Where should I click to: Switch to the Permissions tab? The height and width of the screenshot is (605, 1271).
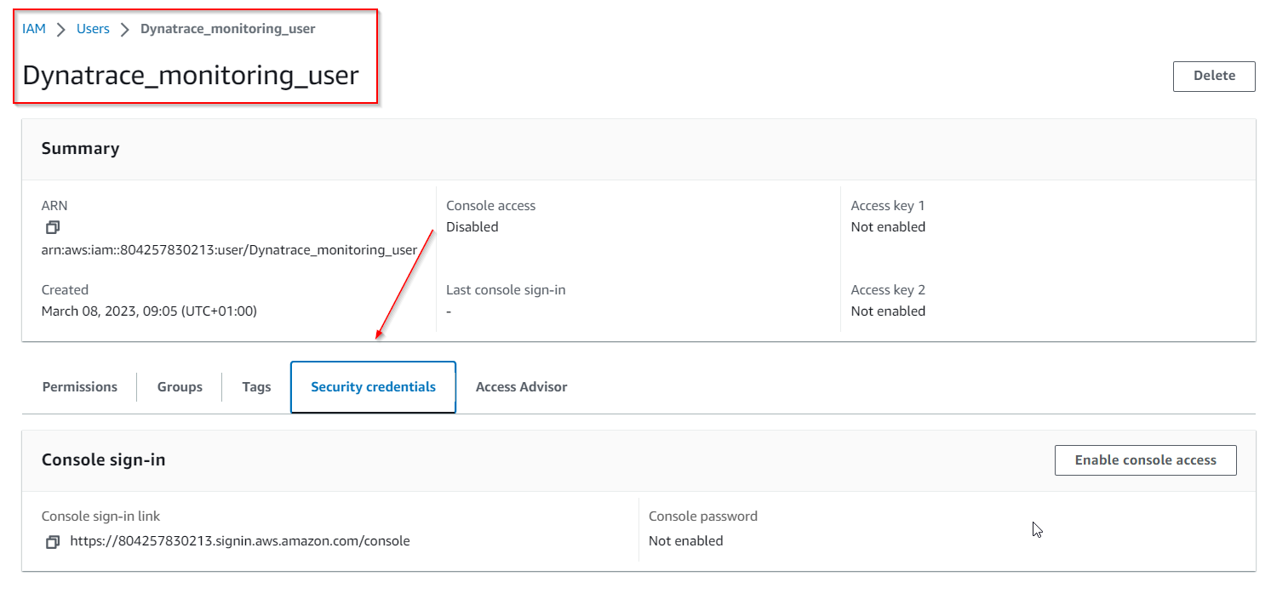(x=80, y=387)
